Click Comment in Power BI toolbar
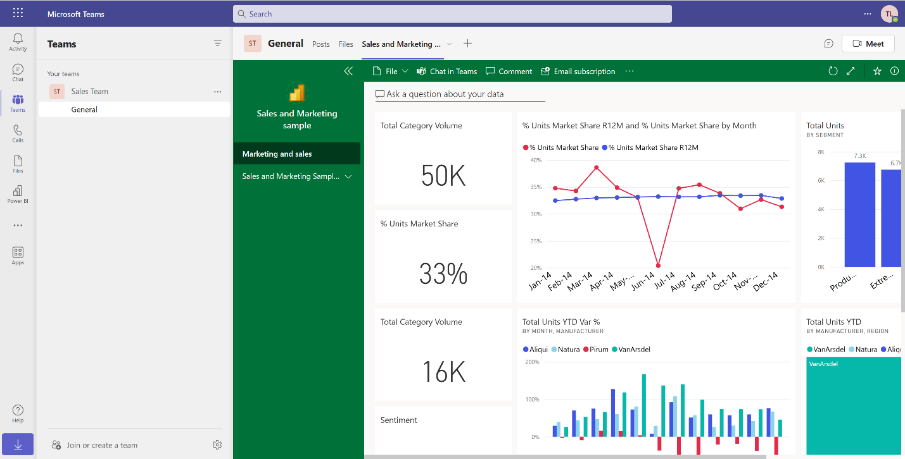This screenshot has width=905, height=459. pyautogui.click(x=509, y=71)
